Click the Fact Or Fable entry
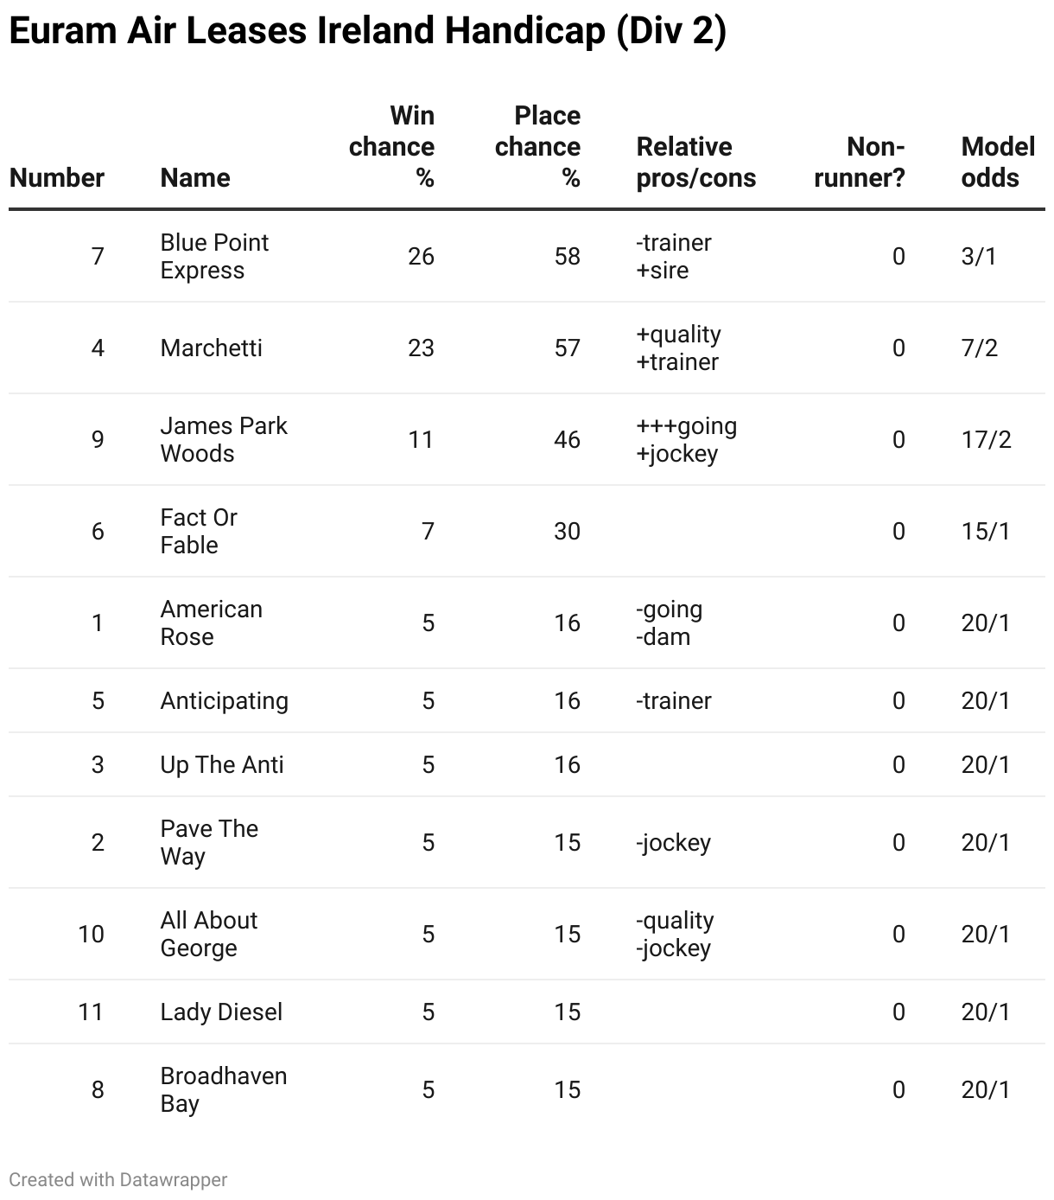1054x1200 pixels. pos(199,531)
